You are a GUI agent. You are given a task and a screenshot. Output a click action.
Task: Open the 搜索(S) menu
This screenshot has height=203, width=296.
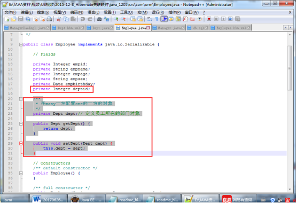pos(43,12)
